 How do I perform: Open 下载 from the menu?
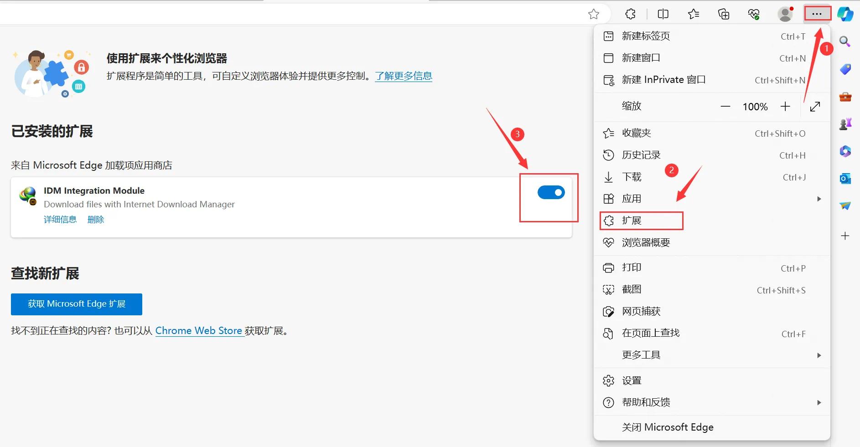tap(711, 177)
